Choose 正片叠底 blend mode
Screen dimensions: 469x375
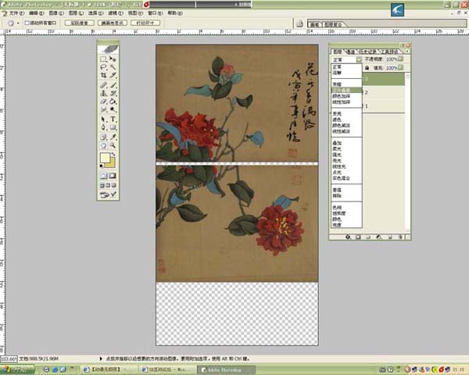346,90
